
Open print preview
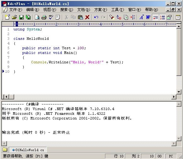37,17
